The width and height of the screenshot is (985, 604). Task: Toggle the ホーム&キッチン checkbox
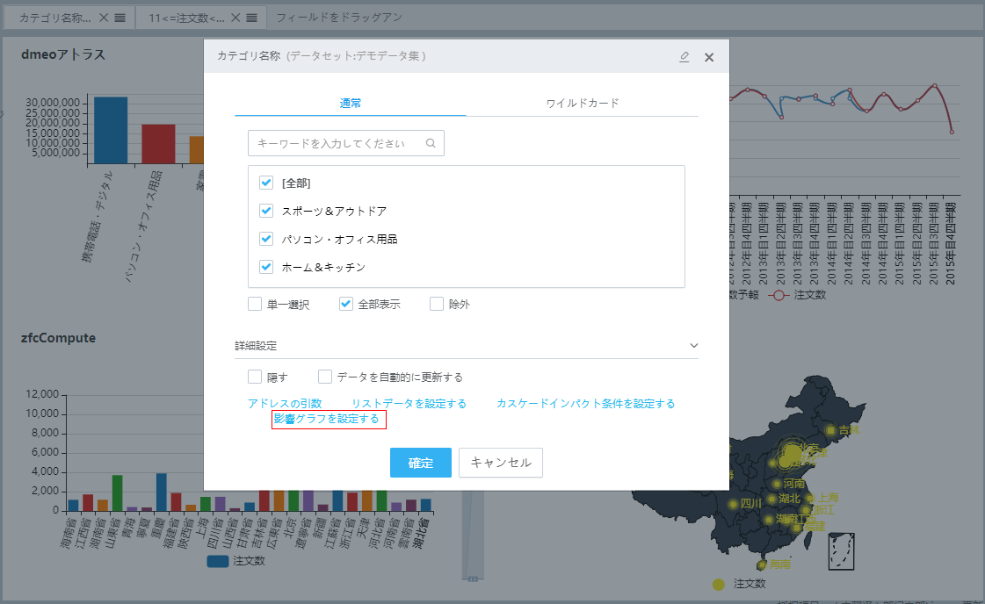tap(266, 267)
